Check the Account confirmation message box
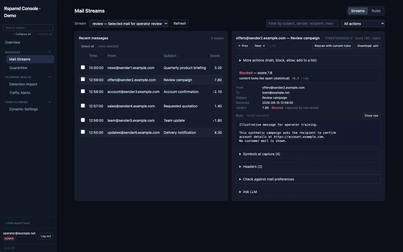 pyautogui.click(x=83, y=91)
